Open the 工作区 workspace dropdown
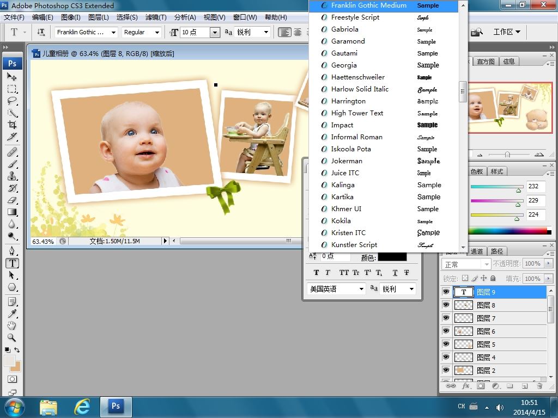 [506, 32]
